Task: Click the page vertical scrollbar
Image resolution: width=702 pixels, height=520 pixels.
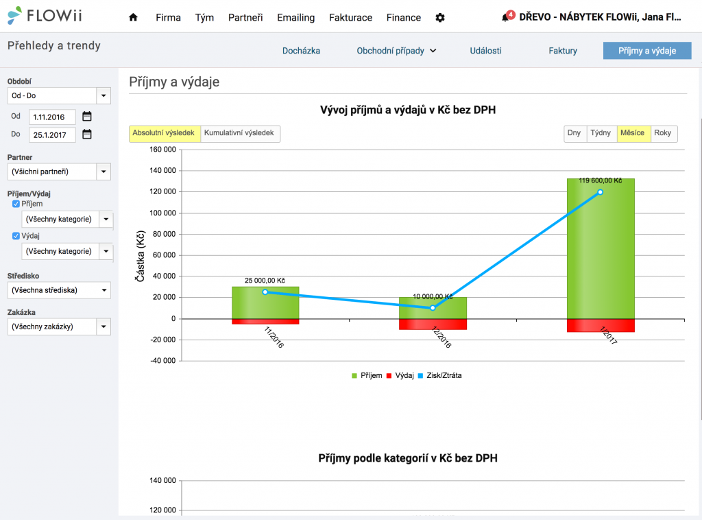Action: tap(700, 269)
